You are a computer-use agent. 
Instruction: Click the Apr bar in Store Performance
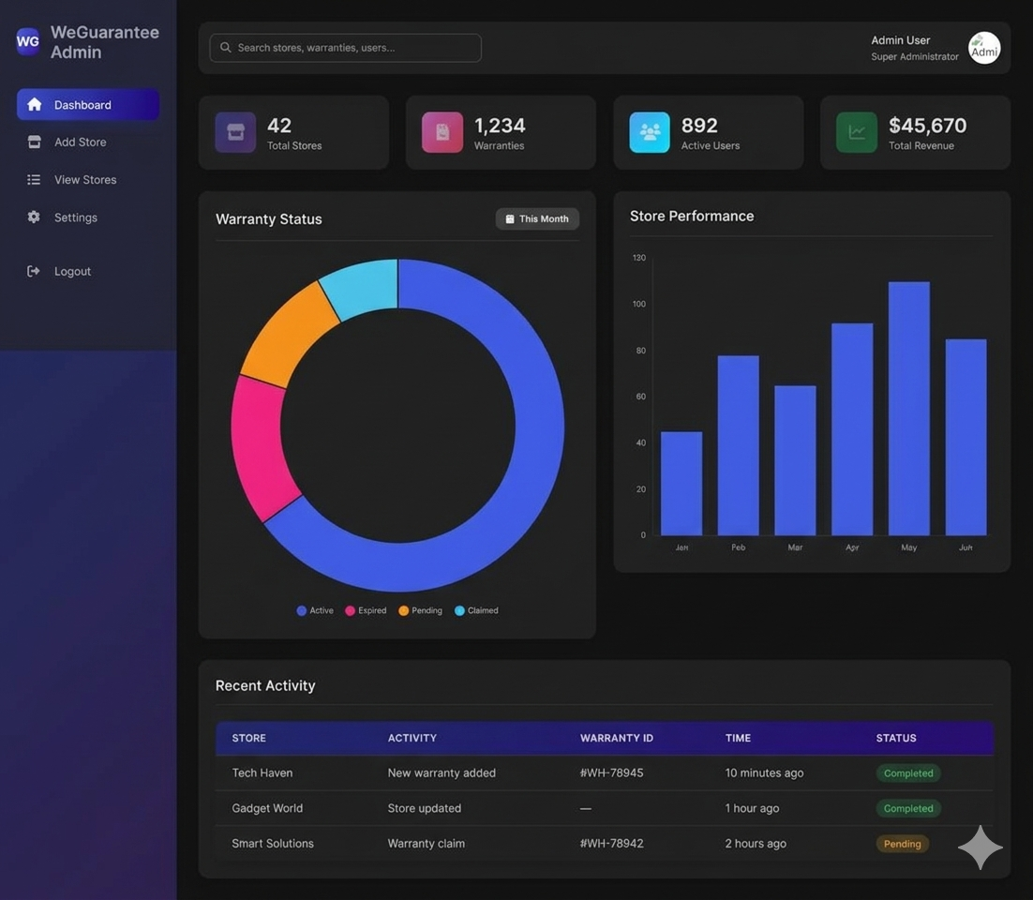click(x=852, y=429)
